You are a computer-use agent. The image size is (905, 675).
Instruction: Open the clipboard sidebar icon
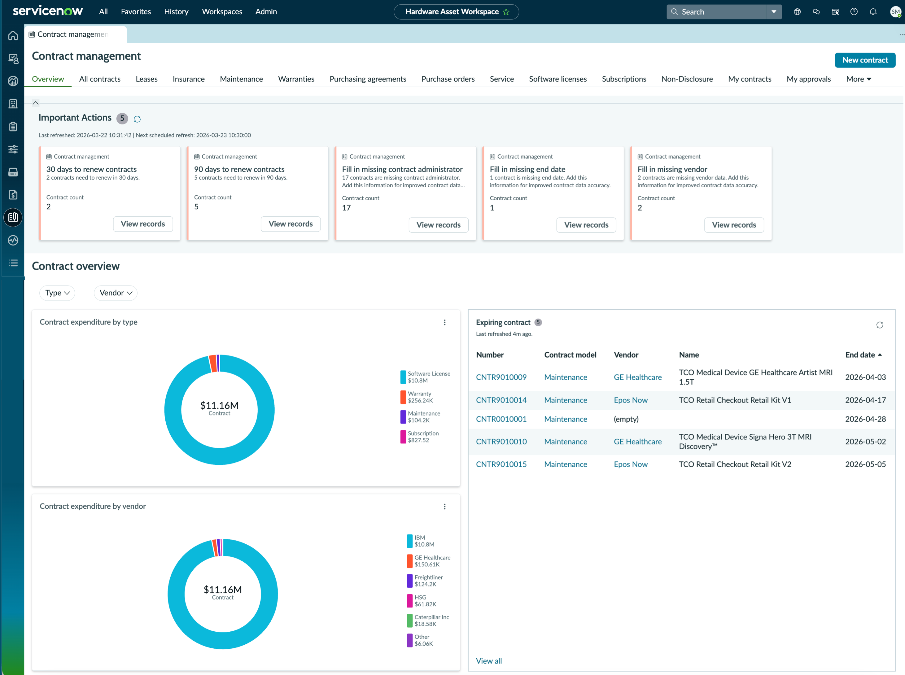(x=13, y=126)
